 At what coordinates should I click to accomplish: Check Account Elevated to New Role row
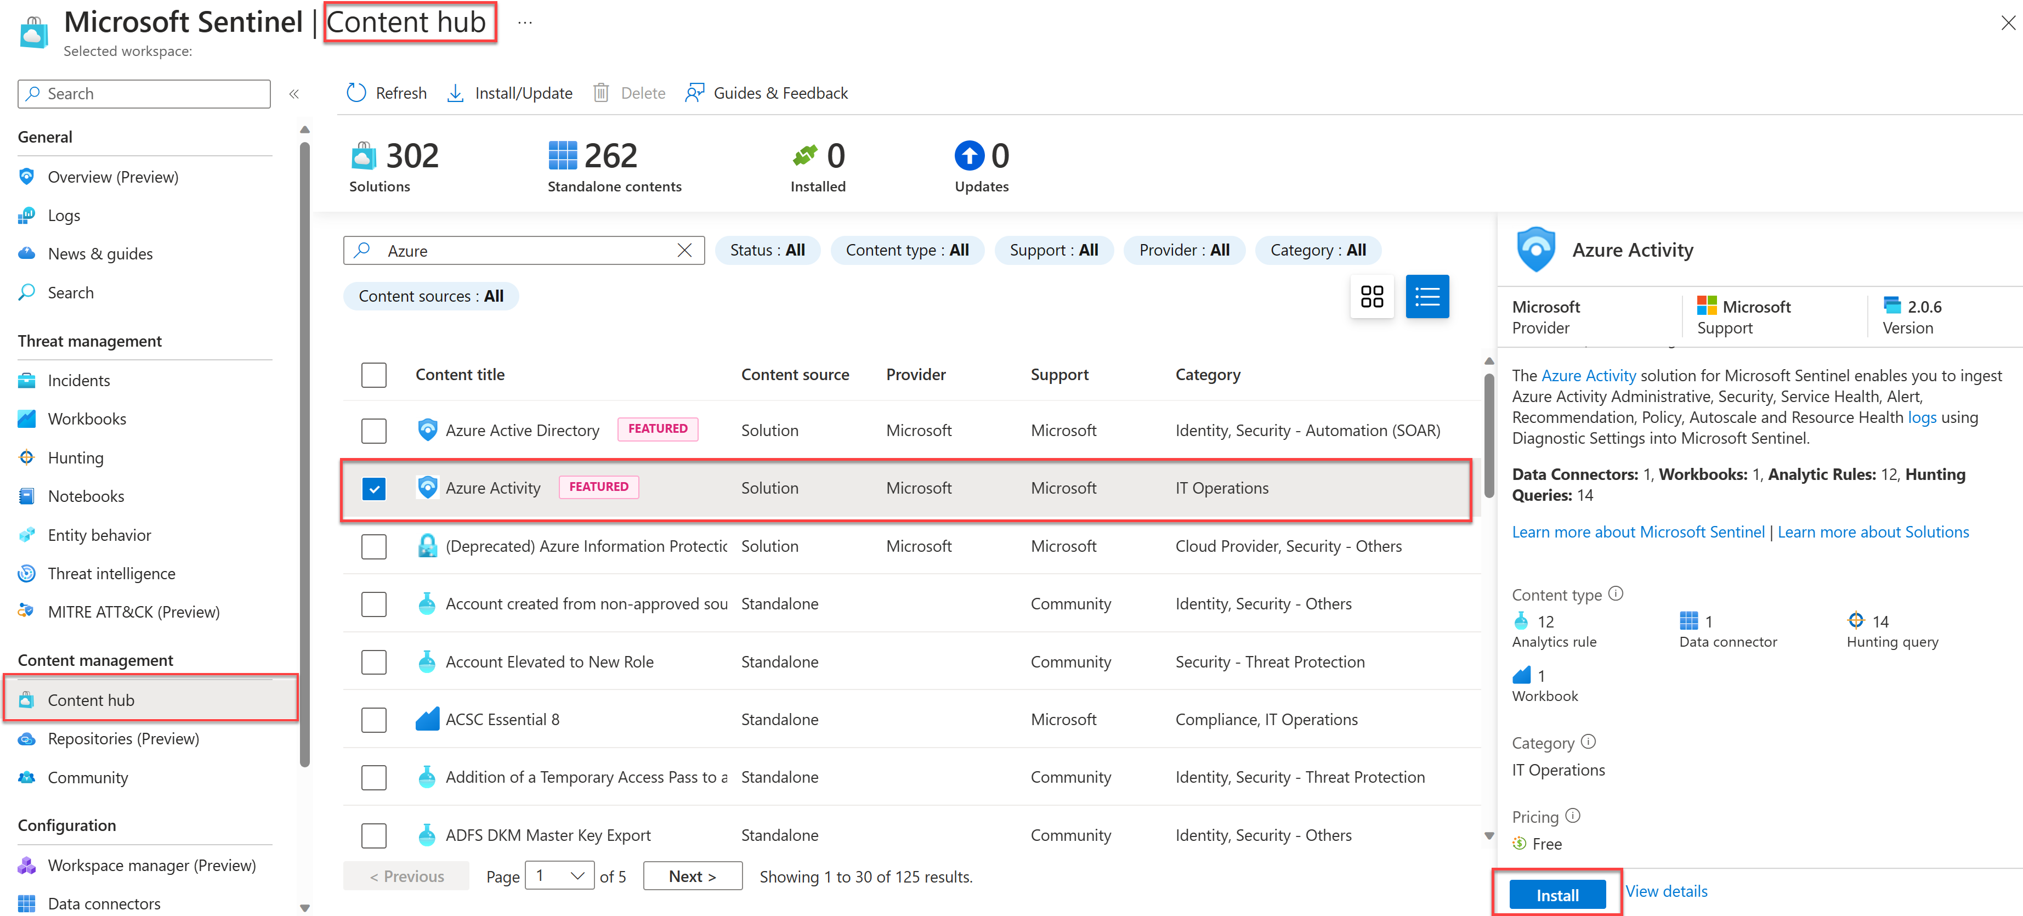(374, 661)
